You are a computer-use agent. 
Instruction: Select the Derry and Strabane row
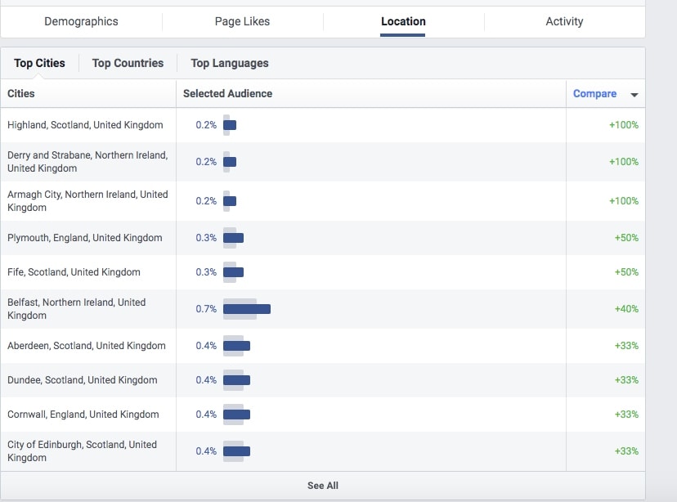(x=87, y=162)
